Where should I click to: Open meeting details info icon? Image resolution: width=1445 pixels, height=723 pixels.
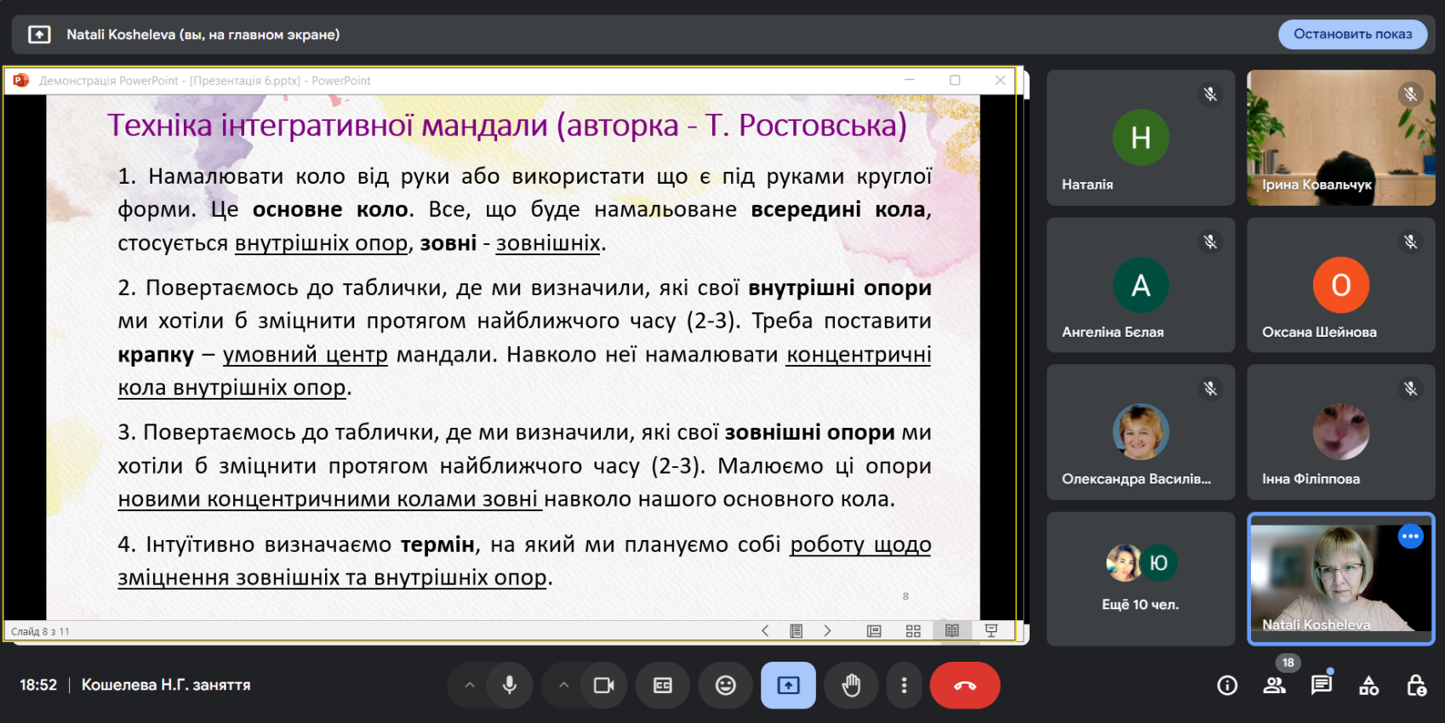[x=1227, y=686]
